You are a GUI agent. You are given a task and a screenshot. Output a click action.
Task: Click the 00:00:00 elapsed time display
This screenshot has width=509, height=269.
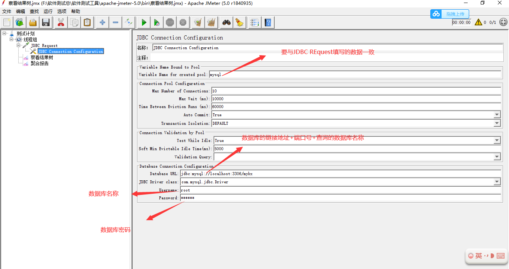[x=462, y=22]
